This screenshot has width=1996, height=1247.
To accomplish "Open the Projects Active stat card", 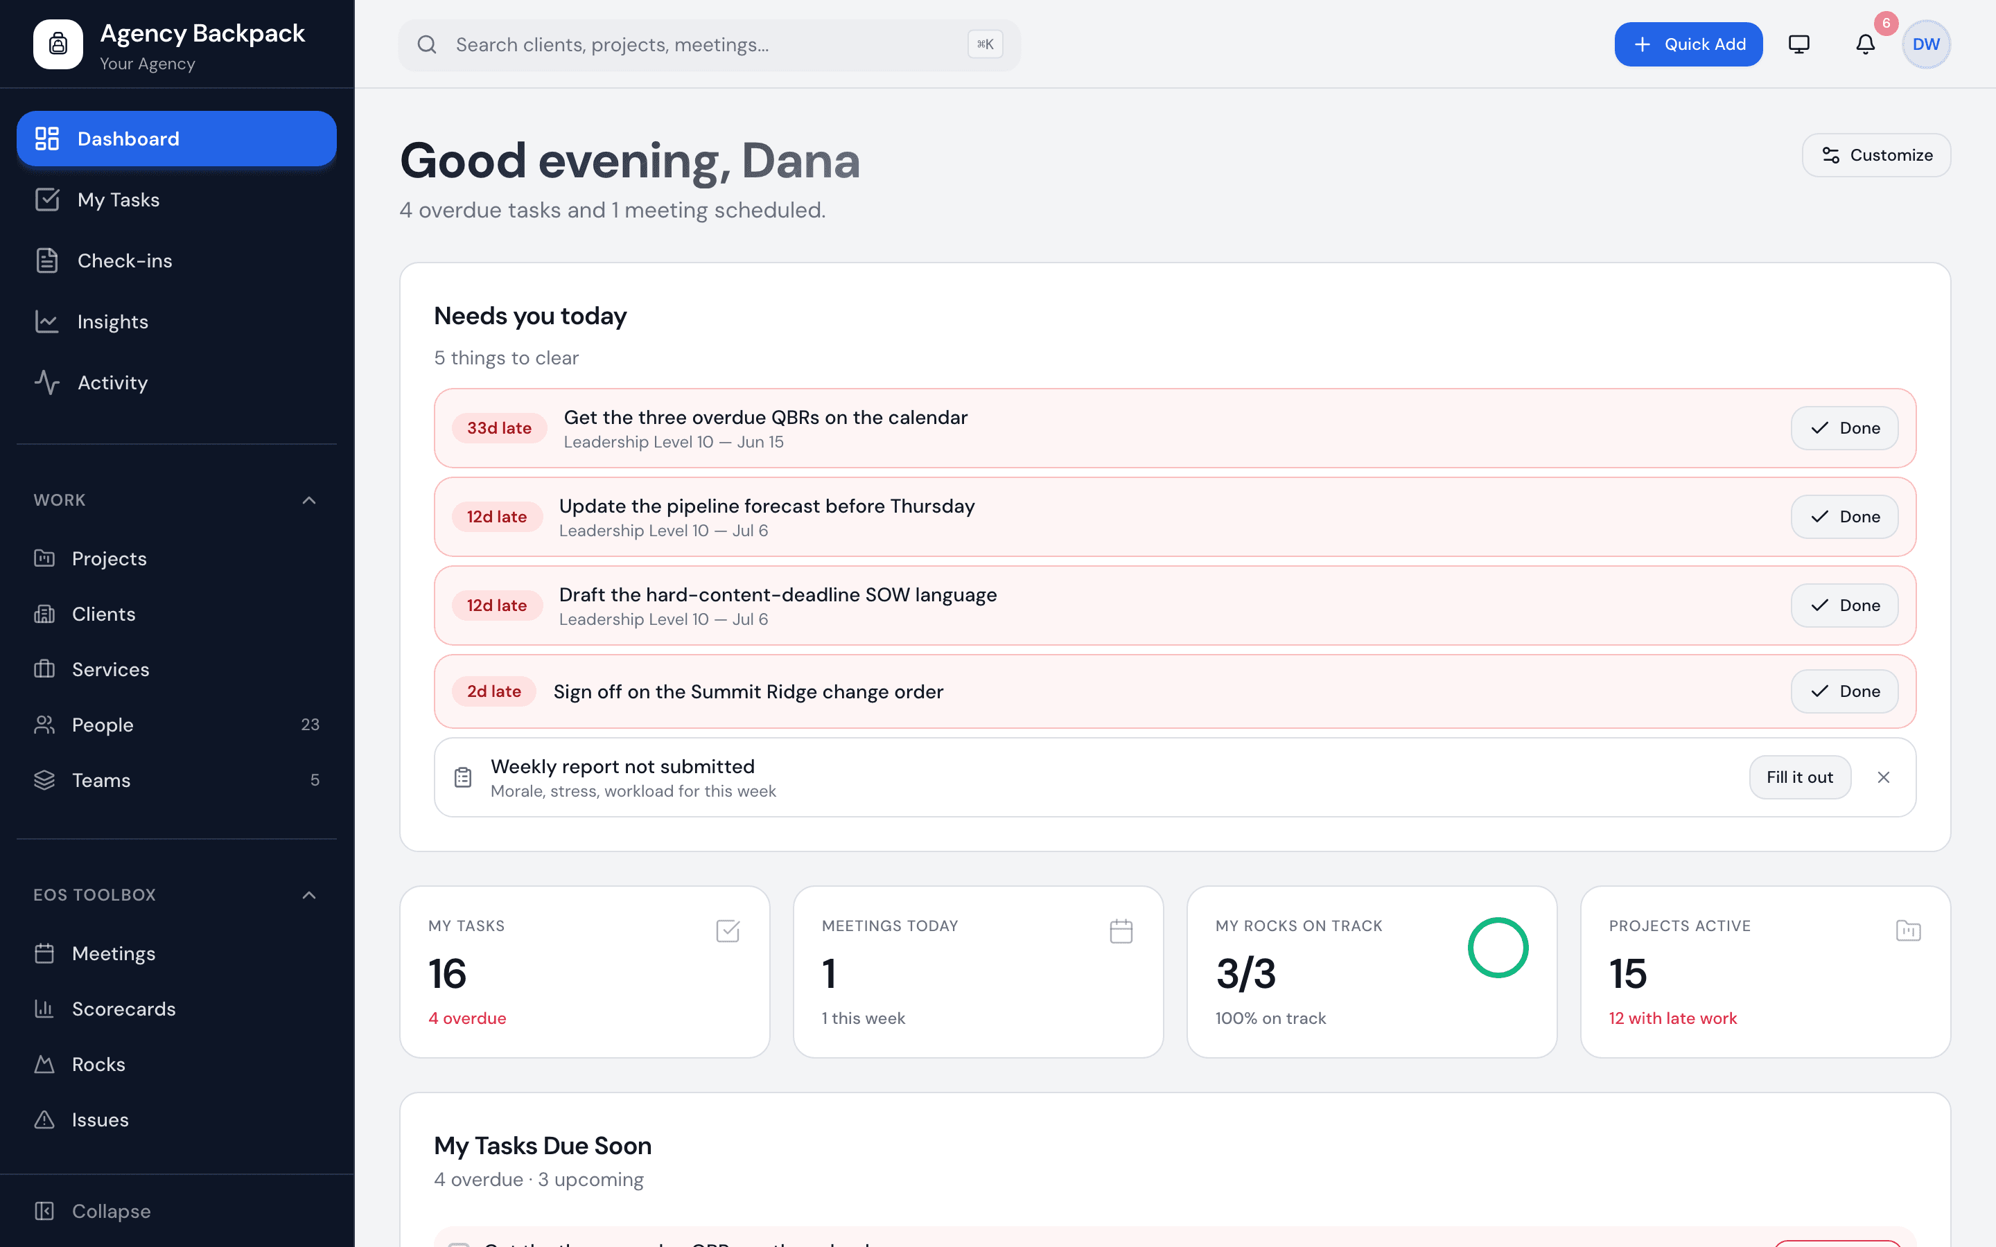I will [1765, 971].
